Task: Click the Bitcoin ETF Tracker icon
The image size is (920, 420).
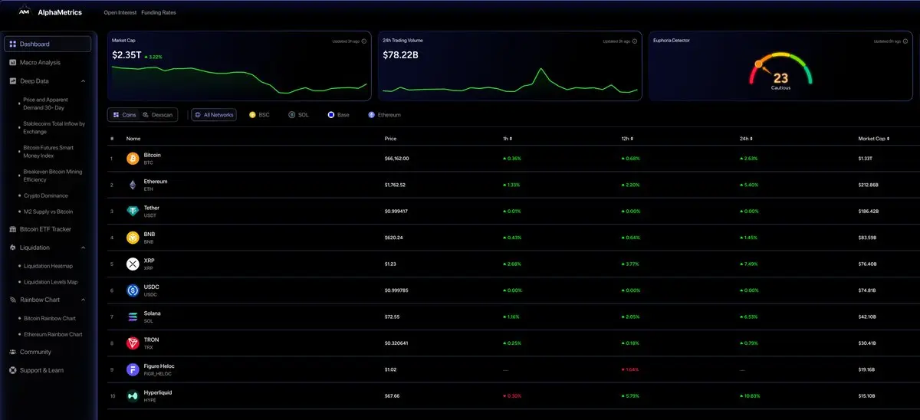Action: tap(13, 229)
